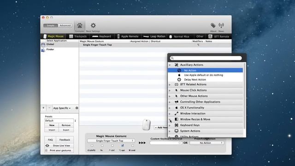The height and width of the screenshot is (166, 295).
Task: Click the cursor icon for Mouse Click Actions
Action: tap(176, 90)
